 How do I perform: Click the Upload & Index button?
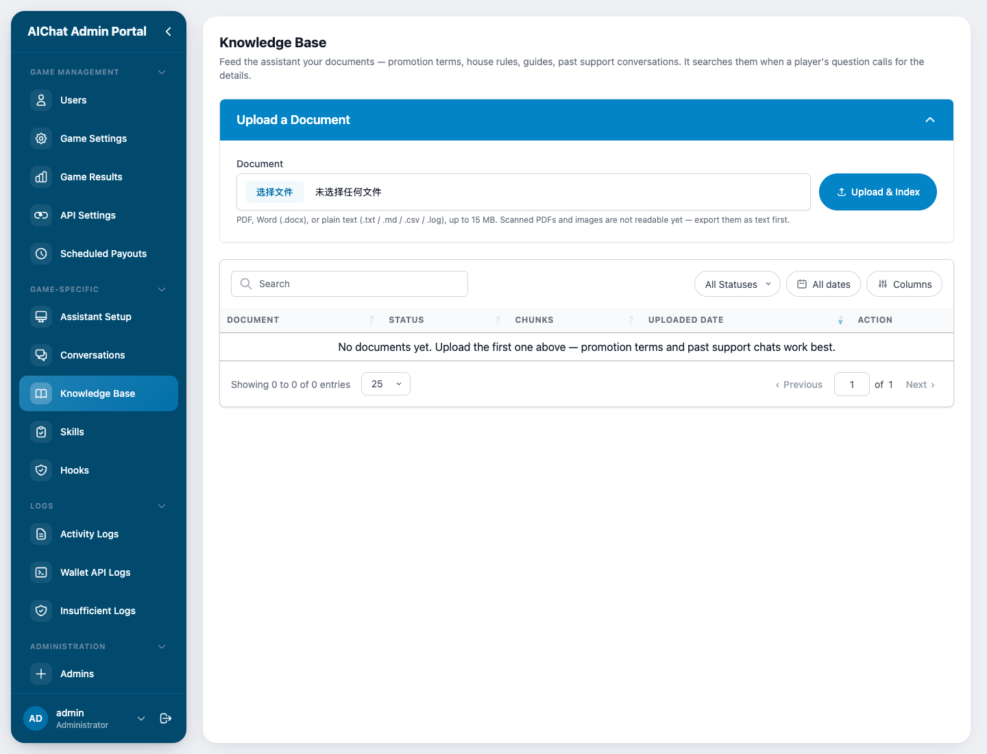tap(878, 192)
